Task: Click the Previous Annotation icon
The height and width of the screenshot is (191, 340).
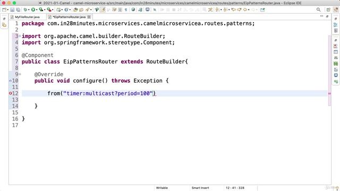Action: click(x=225, y=10)
